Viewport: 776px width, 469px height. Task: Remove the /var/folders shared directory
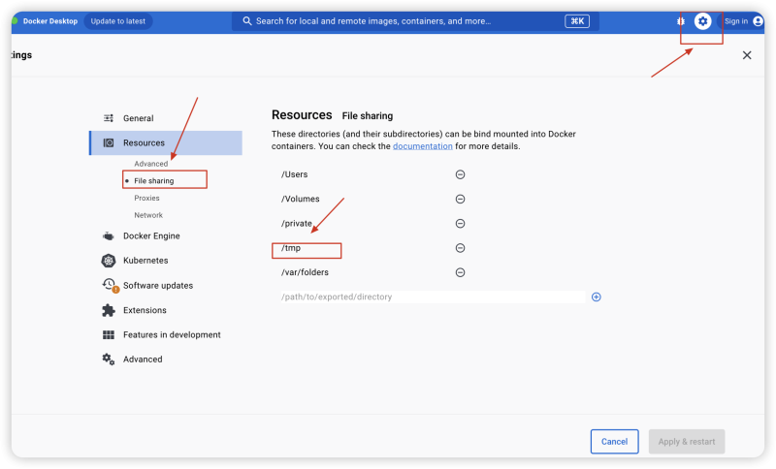coord(460,272)
